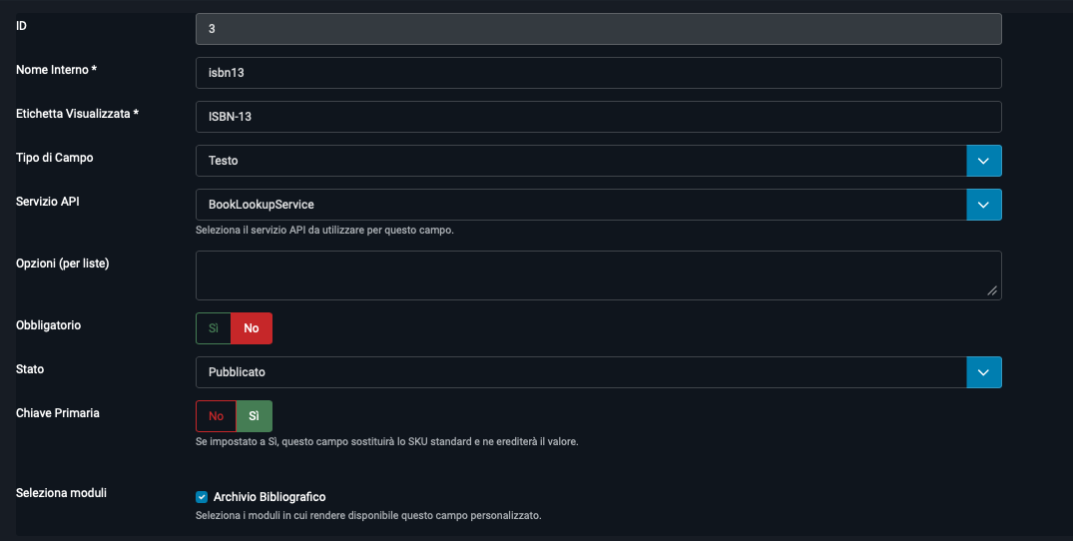1073x541 pixels.
Task: Click the Chiave Primaria label
Action: point(58,413)
